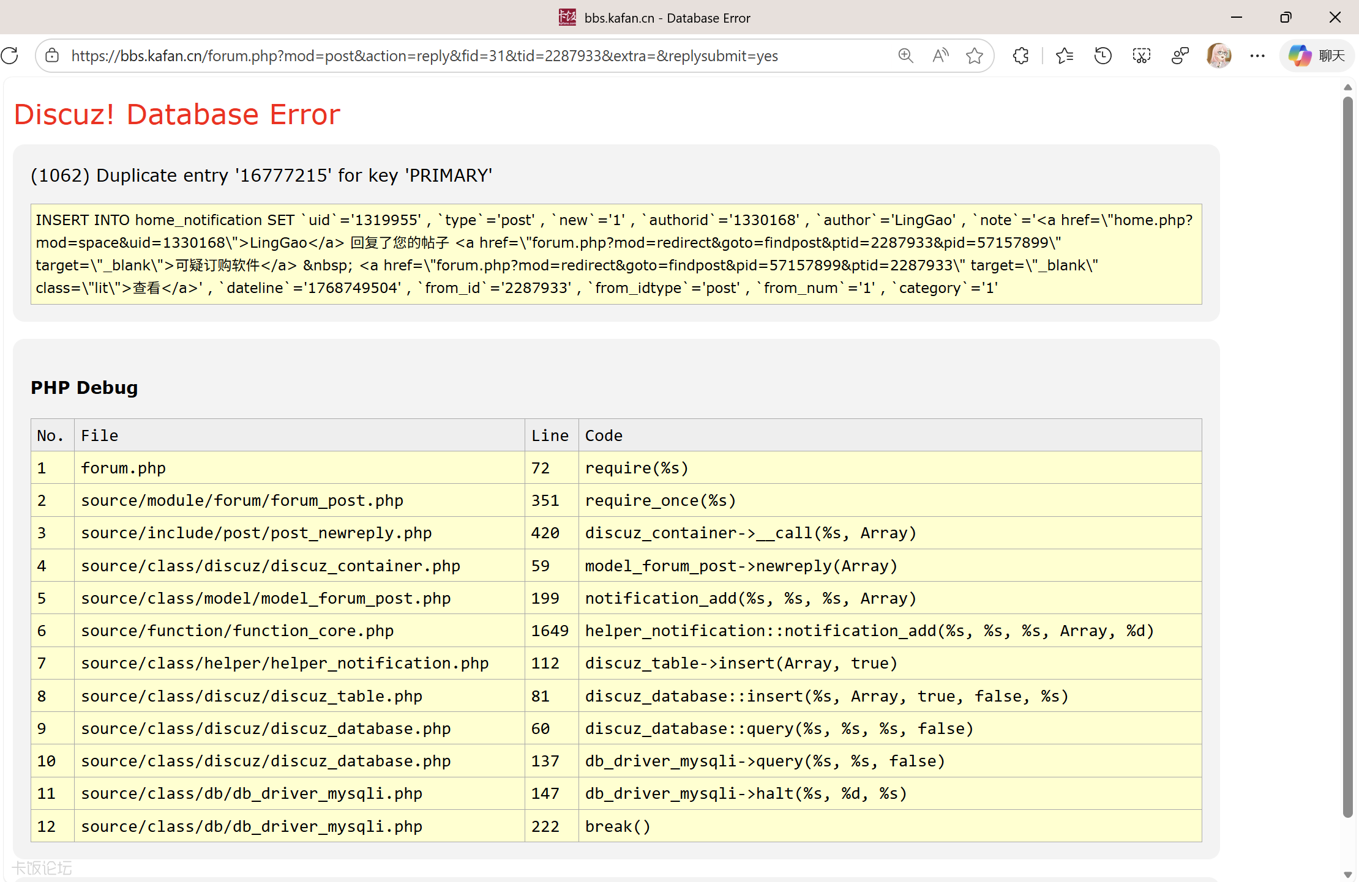Image resolution: width=1359 pixels, height=882 pixels.
Task: Click the Read aloud icon
Action: click(940, 56)
